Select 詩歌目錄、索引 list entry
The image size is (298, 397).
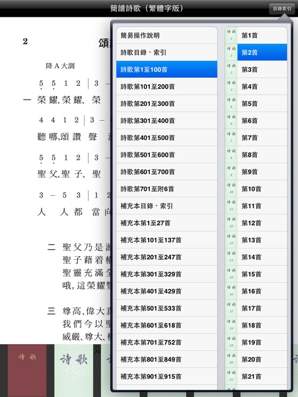(167, 52)
